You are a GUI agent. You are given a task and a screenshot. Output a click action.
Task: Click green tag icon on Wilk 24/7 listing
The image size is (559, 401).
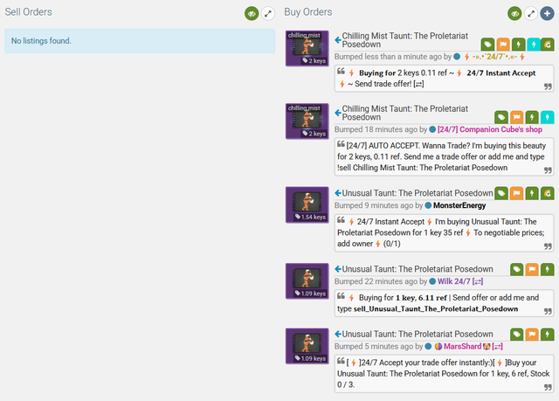click(516, 269)
